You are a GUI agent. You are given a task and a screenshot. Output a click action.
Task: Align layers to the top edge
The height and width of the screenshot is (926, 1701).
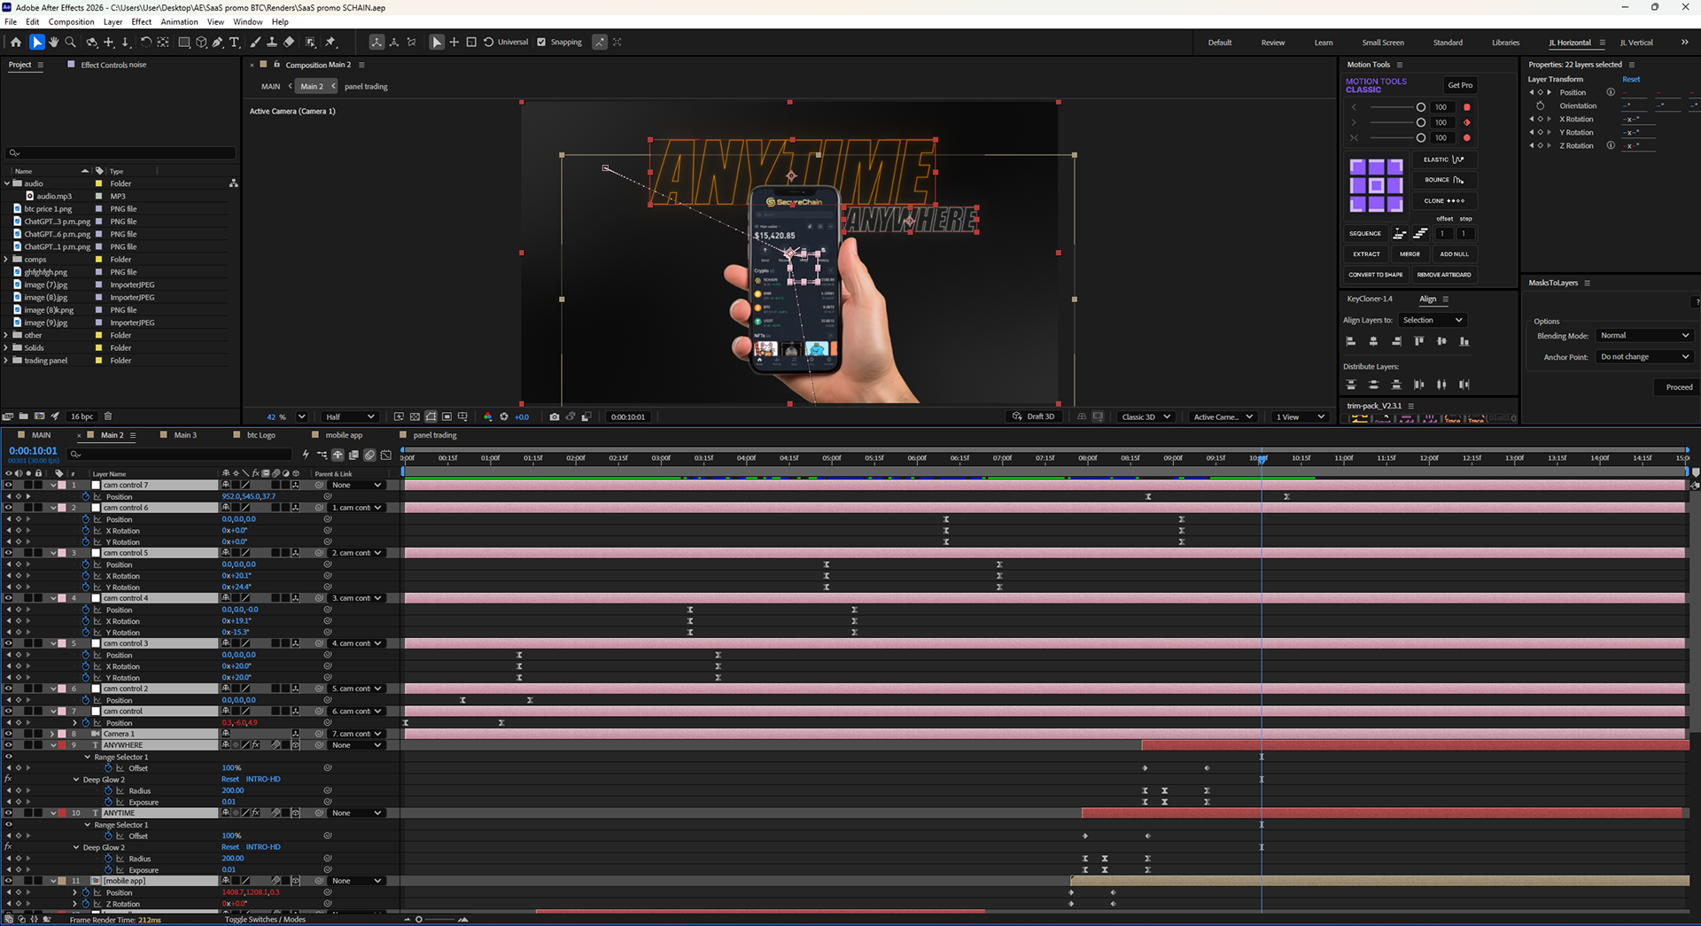click(x=1419, y=341)
